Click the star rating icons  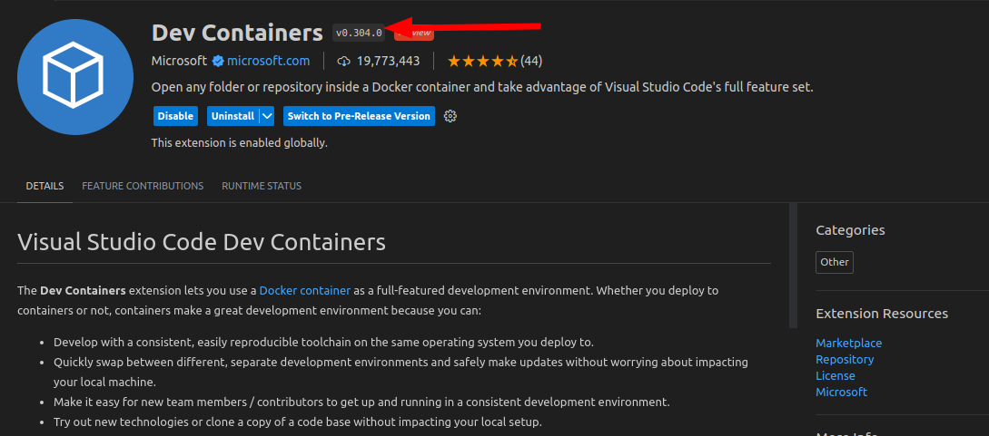[482, 62]
